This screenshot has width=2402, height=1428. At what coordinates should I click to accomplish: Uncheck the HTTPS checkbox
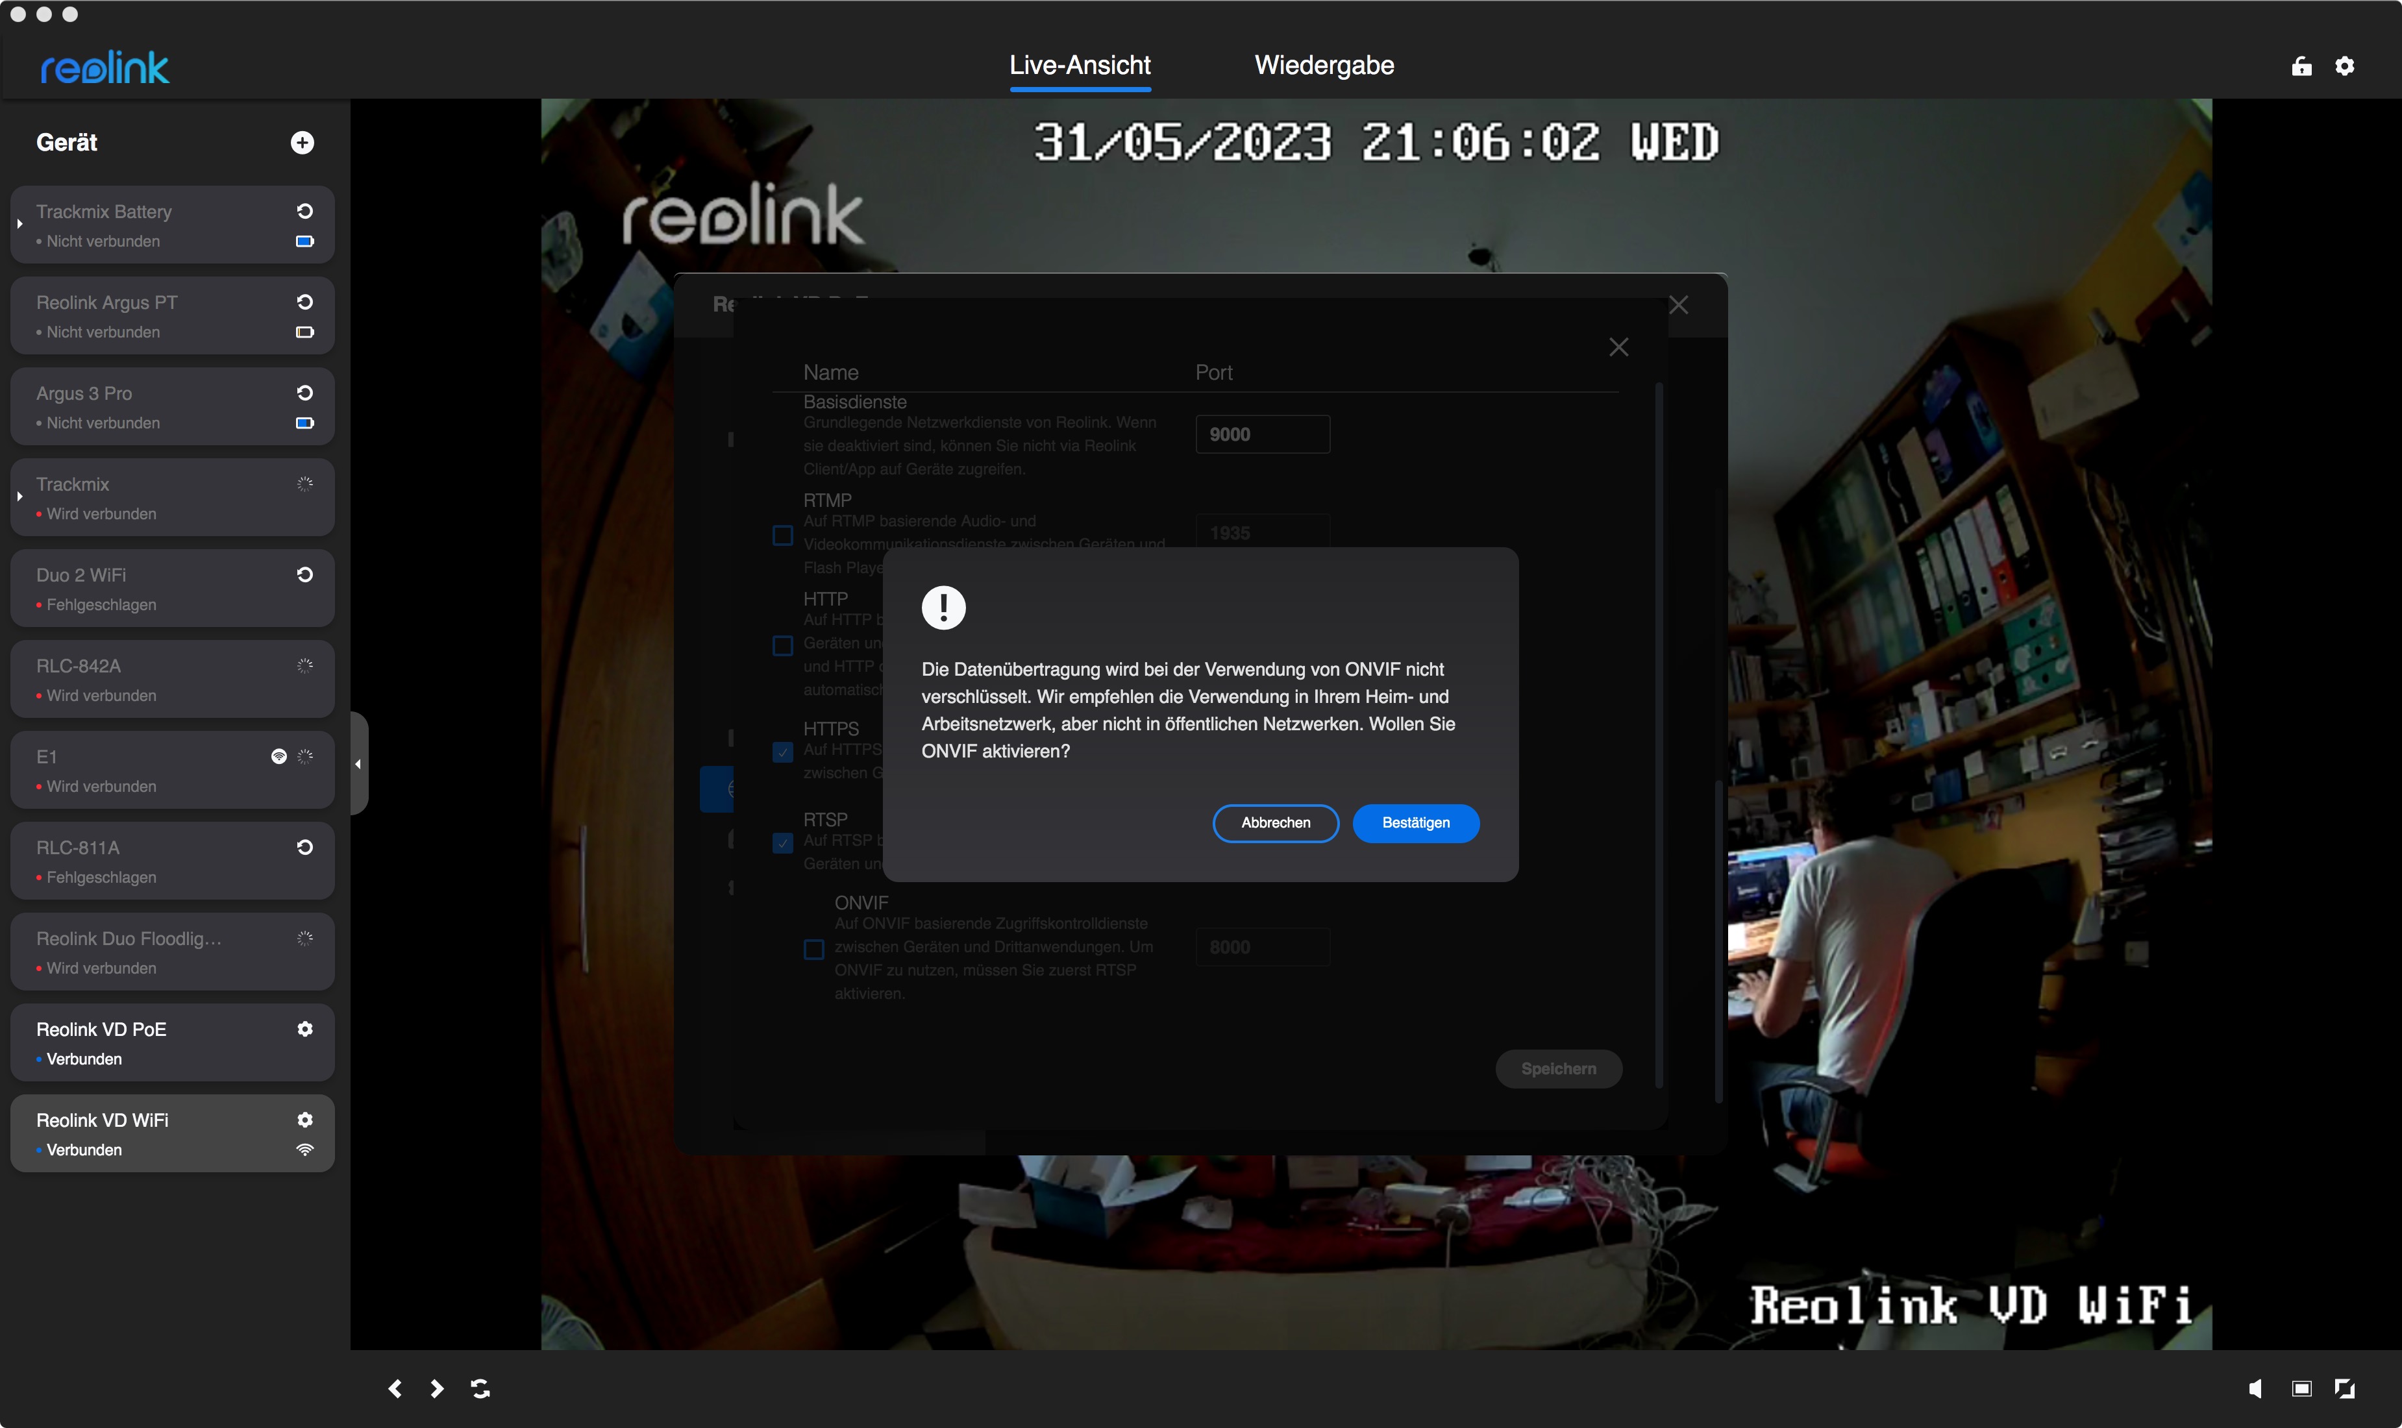(782, 752)
